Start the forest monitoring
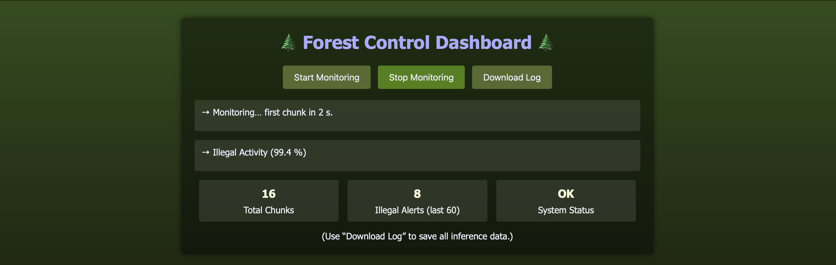This screenshot has height=265, width=836. point(326,77)
